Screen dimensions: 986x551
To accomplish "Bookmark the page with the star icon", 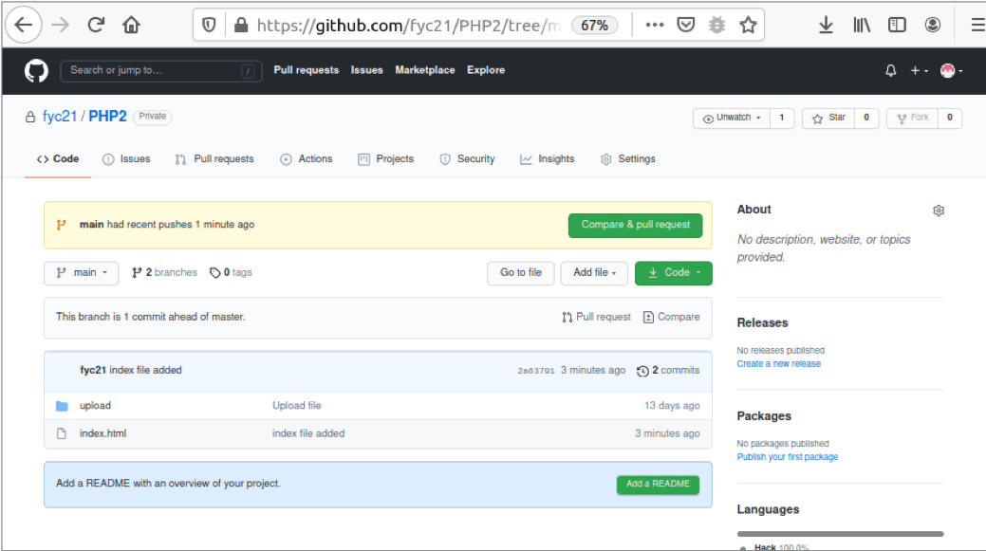I will point(748,25).
